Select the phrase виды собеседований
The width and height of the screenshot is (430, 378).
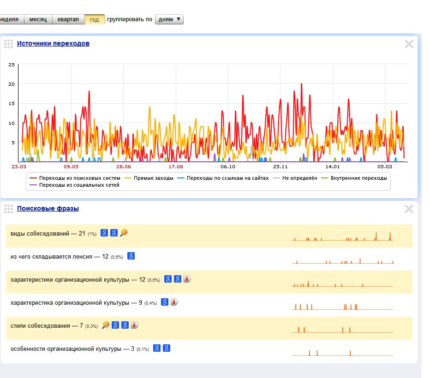click(x=40, y=234)
